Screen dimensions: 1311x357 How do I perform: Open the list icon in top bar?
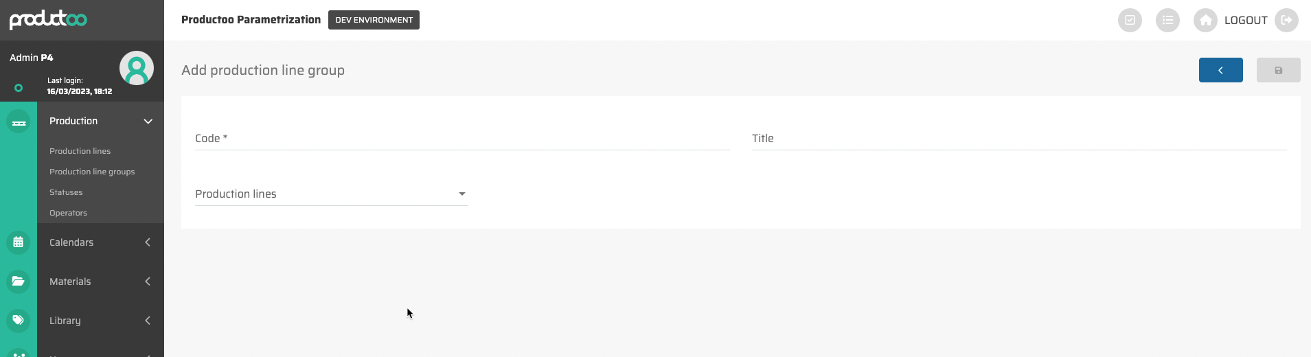click(x=1167, y=21)
